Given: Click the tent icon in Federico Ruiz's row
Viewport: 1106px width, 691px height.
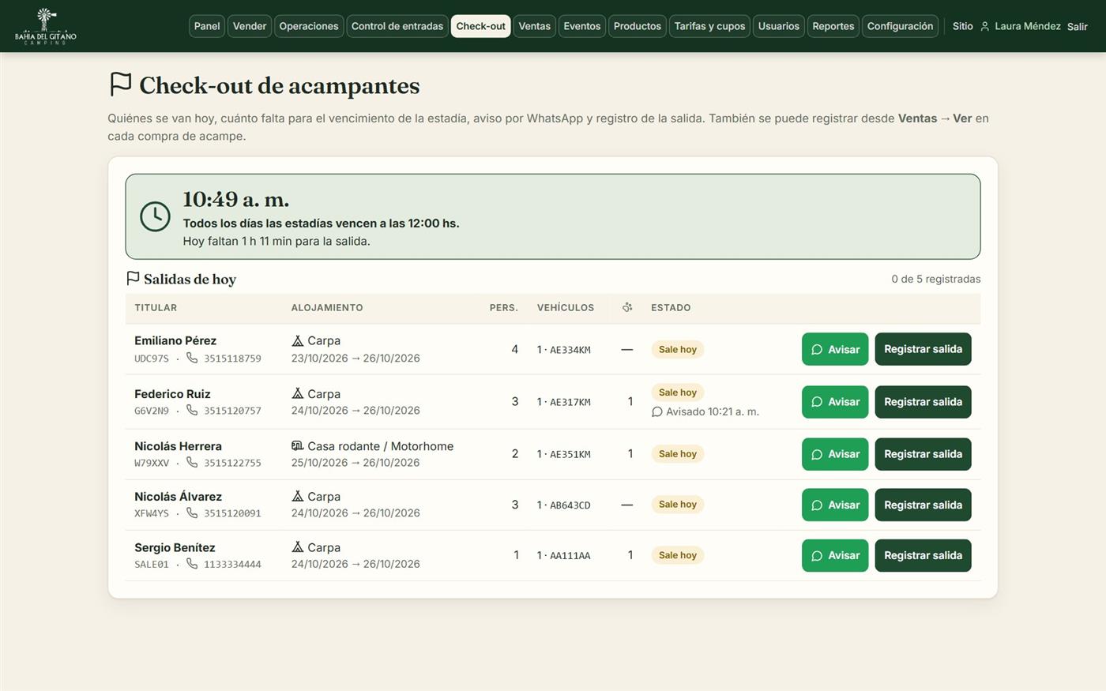Looking at the screenshot, I should (x=298, y=393).
